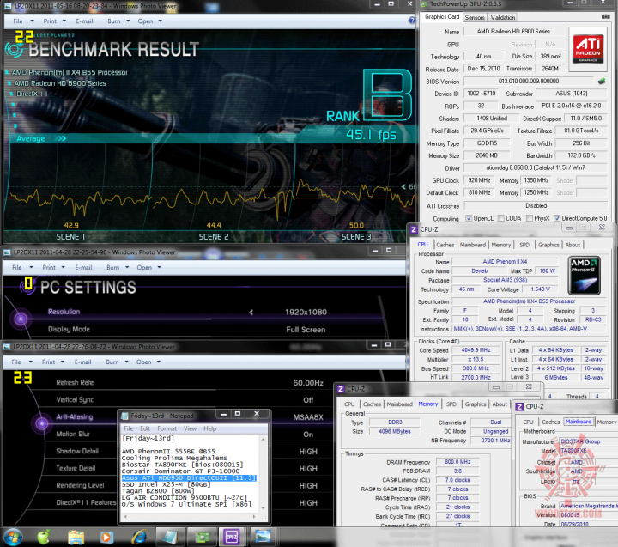Image resolution: width=618 pixels, height=547 pixels.
Task: Click E-mail in the top Photo Viewer toolbar
Action: (x=84, y=21)
